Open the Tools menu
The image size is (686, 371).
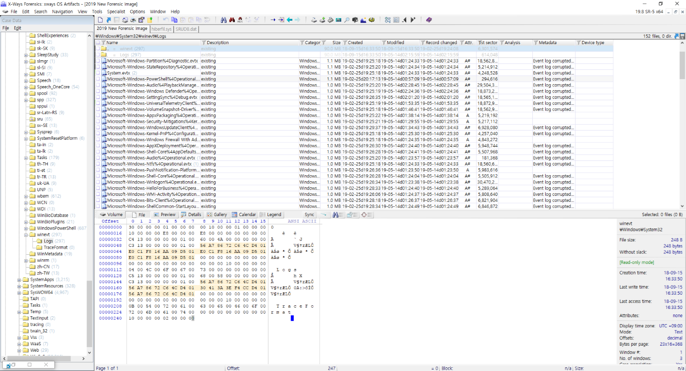click(x=97, y=11)
